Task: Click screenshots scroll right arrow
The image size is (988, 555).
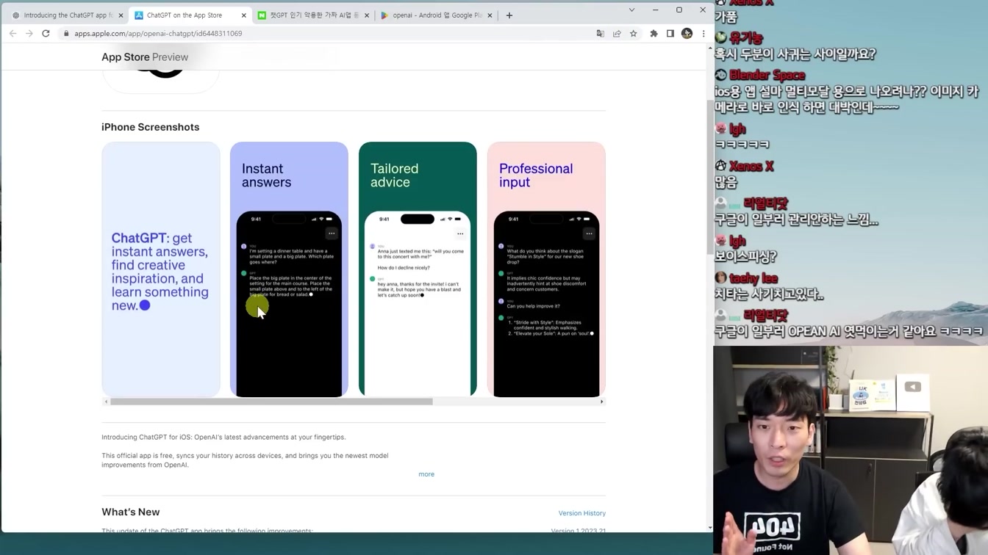Action: coord(601,402)
